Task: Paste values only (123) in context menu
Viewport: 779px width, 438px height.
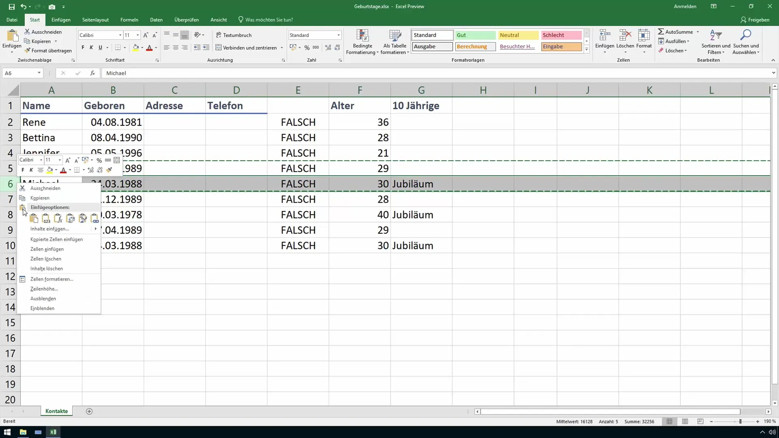Action: click(x=46, y=219)
